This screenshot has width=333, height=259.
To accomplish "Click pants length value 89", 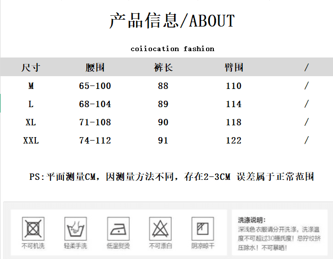I will coord(163,104).
